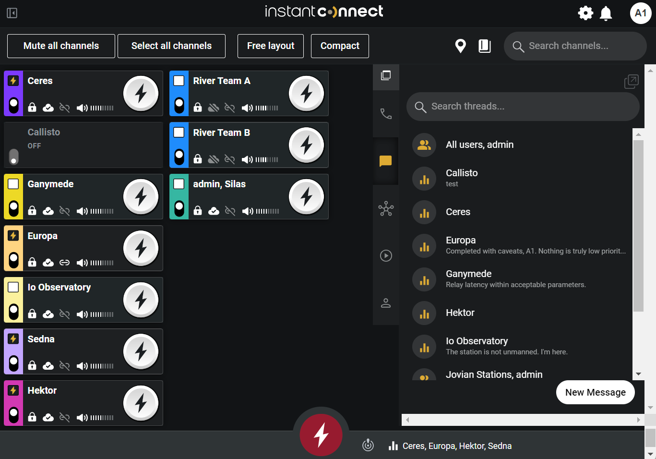
Task: Push to talk on Sedna channel
Action: (x=141, y=351)
